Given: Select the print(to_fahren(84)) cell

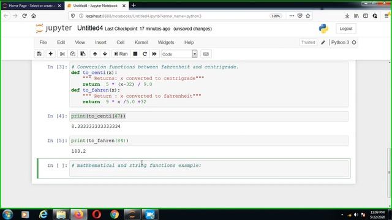Looking at the screenshot, I should 209,141.
